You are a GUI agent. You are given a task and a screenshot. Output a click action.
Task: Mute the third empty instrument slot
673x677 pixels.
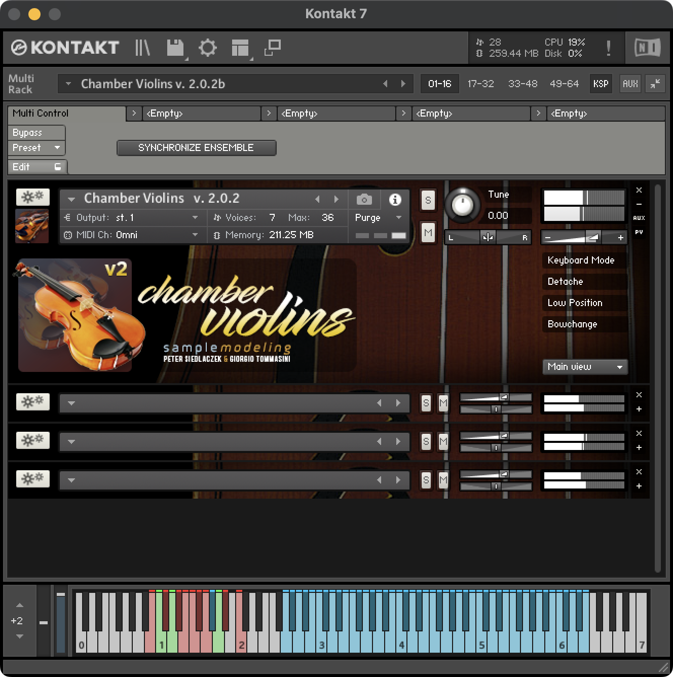443,480
